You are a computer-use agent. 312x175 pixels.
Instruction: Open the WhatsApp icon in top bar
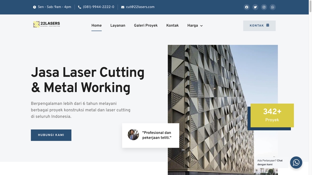pyautogui.click(x=273, y=7)
